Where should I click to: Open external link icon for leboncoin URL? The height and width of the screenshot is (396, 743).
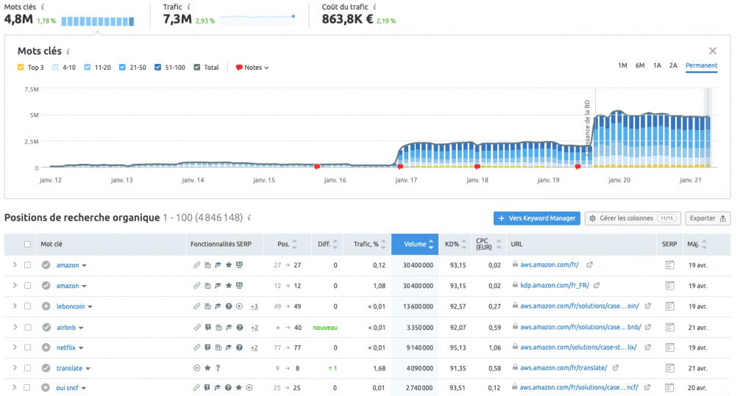tap(648, 306)
